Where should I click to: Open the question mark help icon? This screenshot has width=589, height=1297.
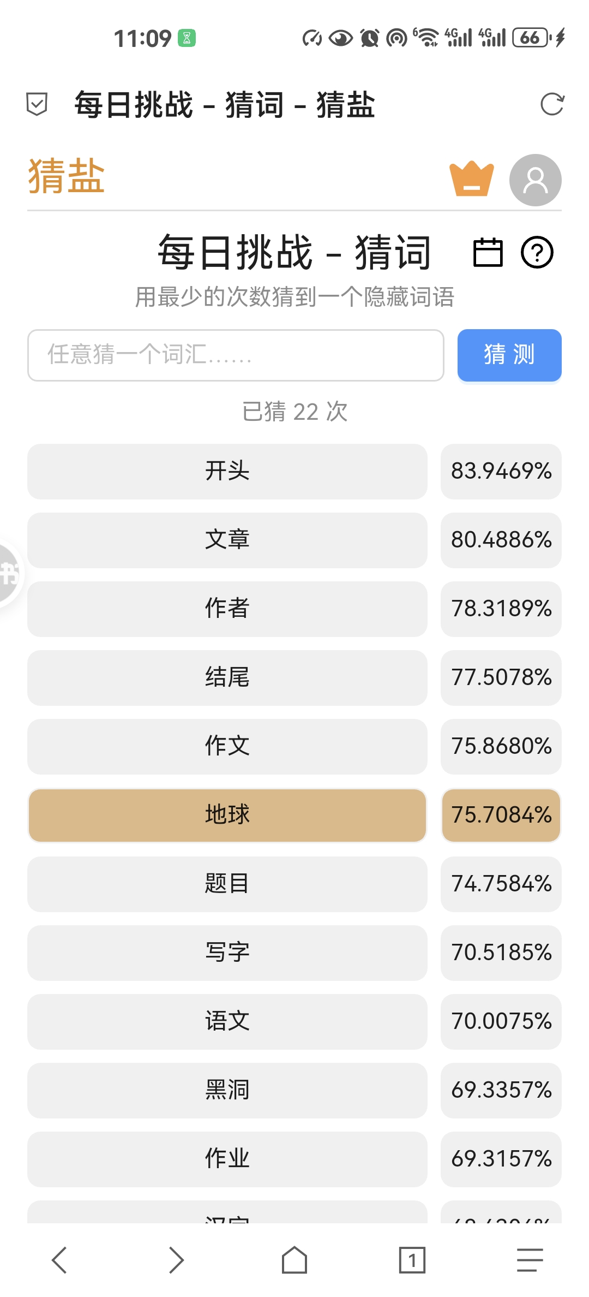click(537, 252)
